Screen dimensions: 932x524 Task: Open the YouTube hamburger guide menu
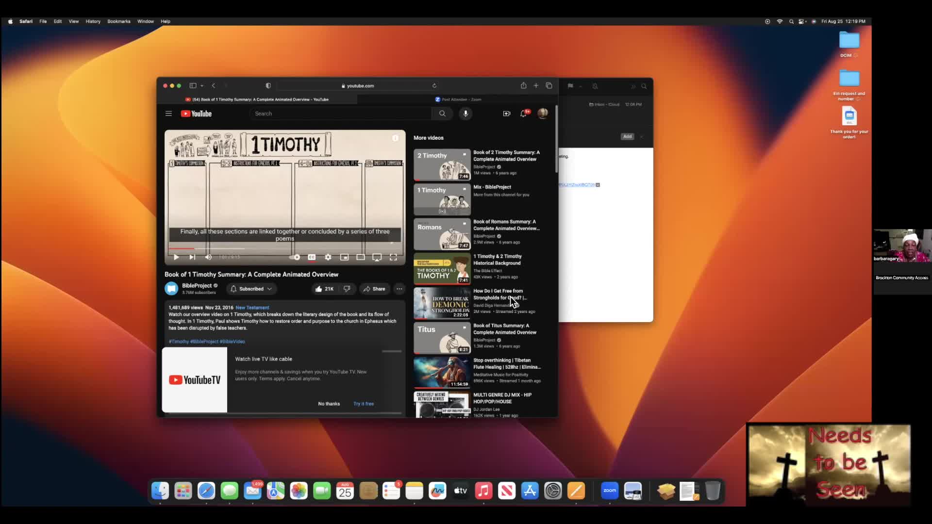168,114
